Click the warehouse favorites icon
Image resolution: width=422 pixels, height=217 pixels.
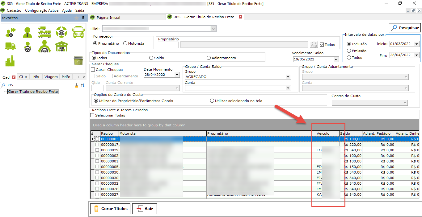click(61, 47)
